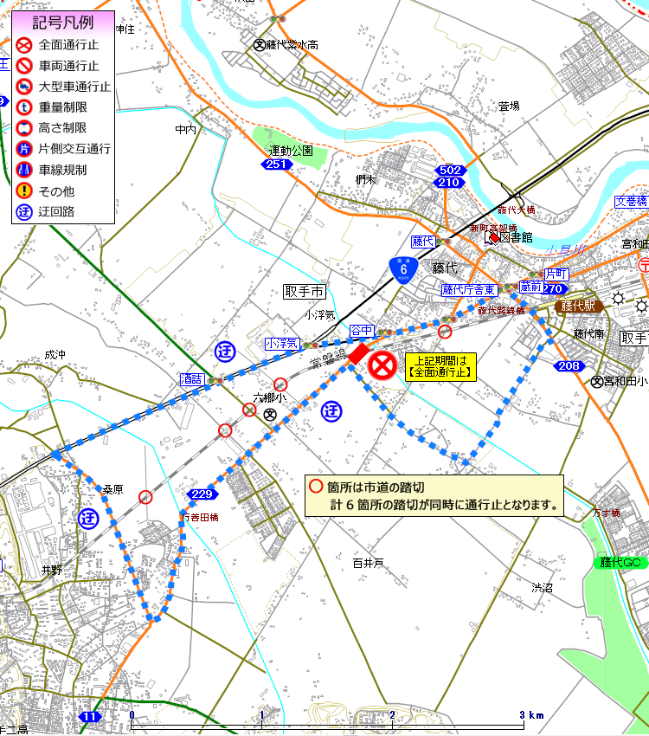
Task: Click the 椚木 place name
Action: click(366, 179)
